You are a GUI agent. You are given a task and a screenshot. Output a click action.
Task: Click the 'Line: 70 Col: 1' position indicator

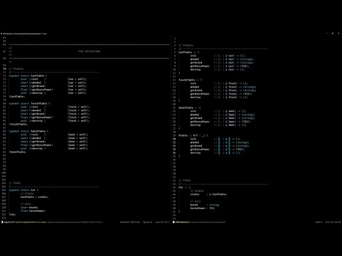coord(162,222)
